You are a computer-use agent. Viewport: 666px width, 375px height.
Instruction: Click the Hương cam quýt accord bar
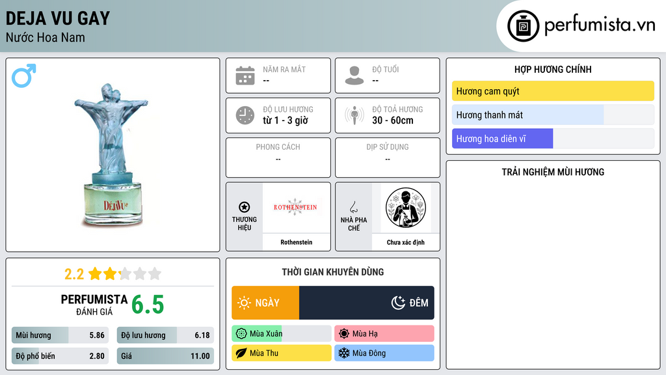point(553,91)
